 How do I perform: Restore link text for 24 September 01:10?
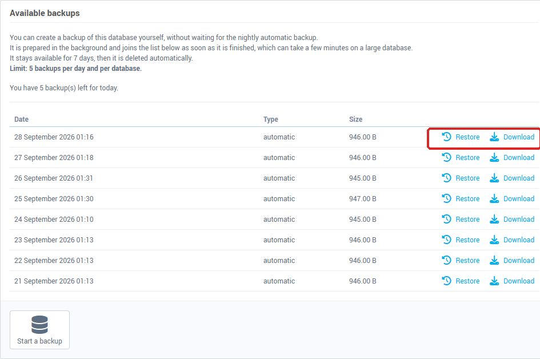pyautogui.click(x=467, y=220)
